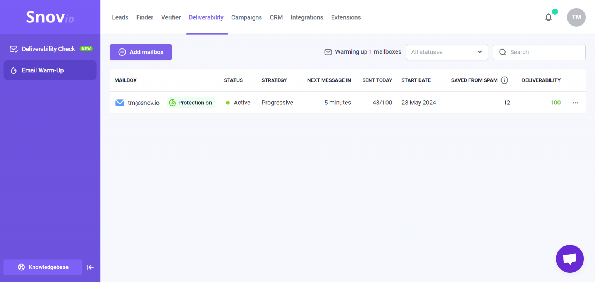595x282 pixels.
Task: Click the START DATE column header
Action: tap(416, 80)
